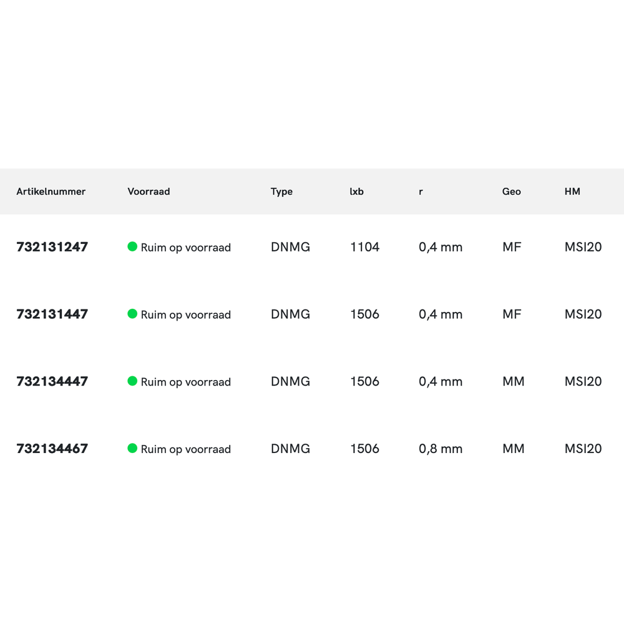Screen dimensions: 624x624
Task: Click green stock dot for article 732131247
Action: [x=132, y=246]
